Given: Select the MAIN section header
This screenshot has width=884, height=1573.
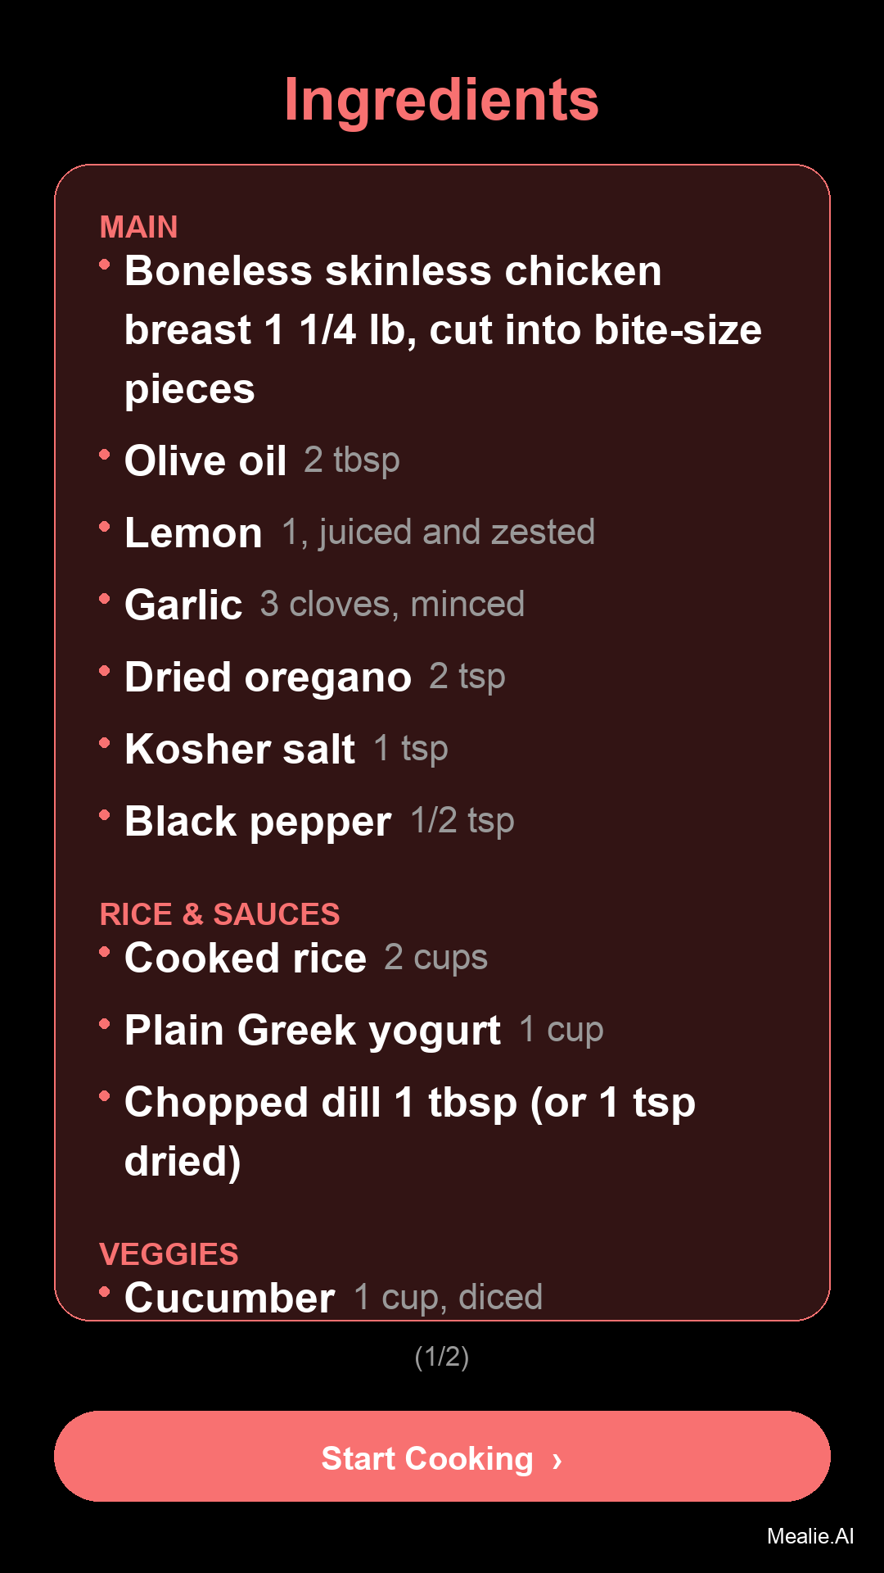Looking at the screenshot, I should 139,227.
